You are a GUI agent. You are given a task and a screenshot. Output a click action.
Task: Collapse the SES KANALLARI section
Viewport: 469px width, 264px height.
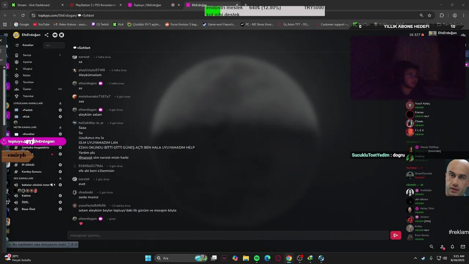tap(60, 178)
